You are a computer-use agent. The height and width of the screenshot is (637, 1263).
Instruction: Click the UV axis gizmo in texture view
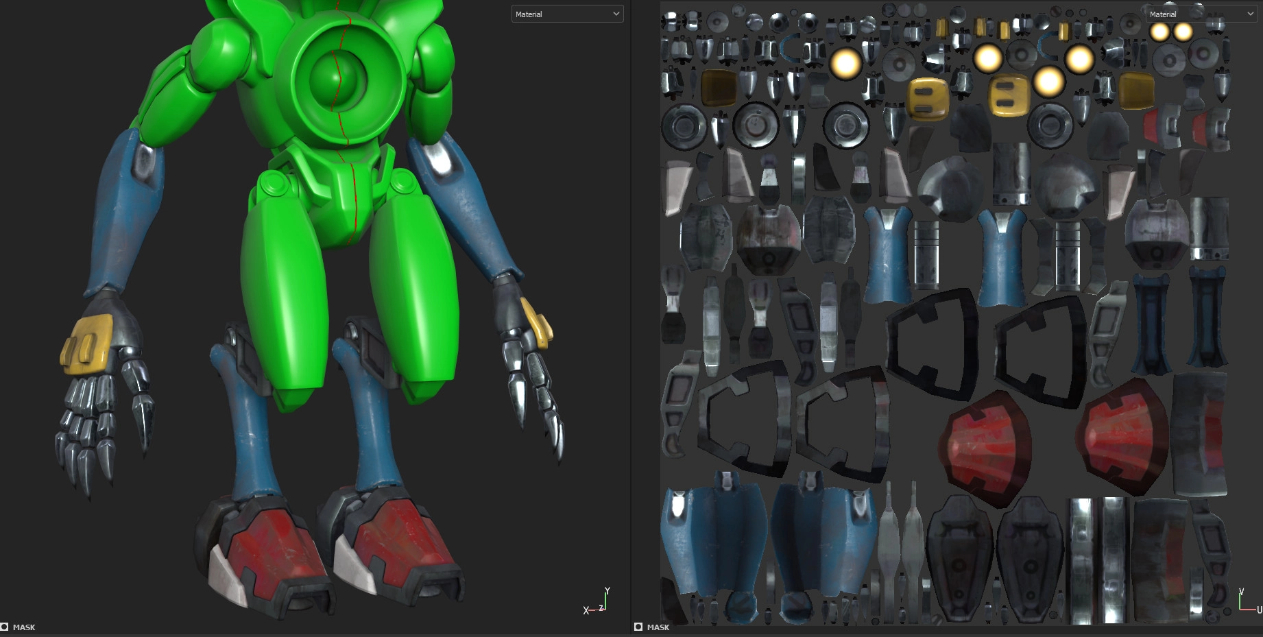pyautogui.click(x=1248, y=602)
